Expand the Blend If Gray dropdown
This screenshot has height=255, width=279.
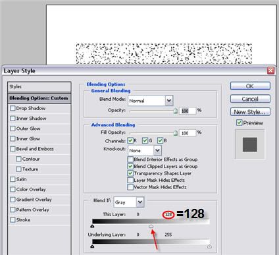point(140,202)
